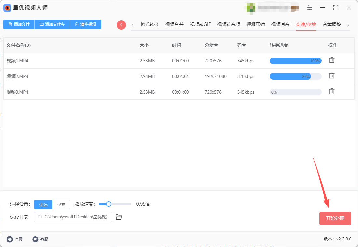Open the 视频转GIF tab

pos(200,25)
